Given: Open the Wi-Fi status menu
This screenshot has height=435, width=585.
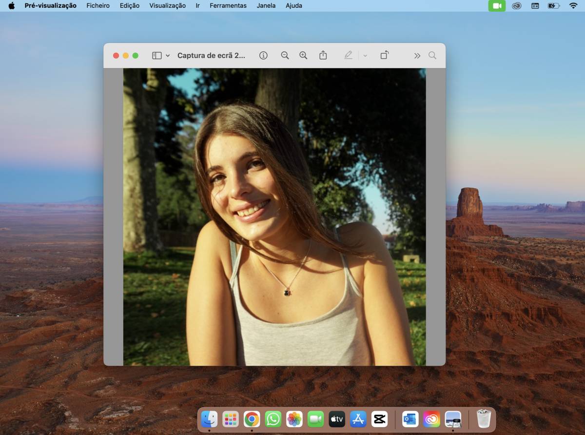Looking at the screenshot, I should [x=573, y=6].
